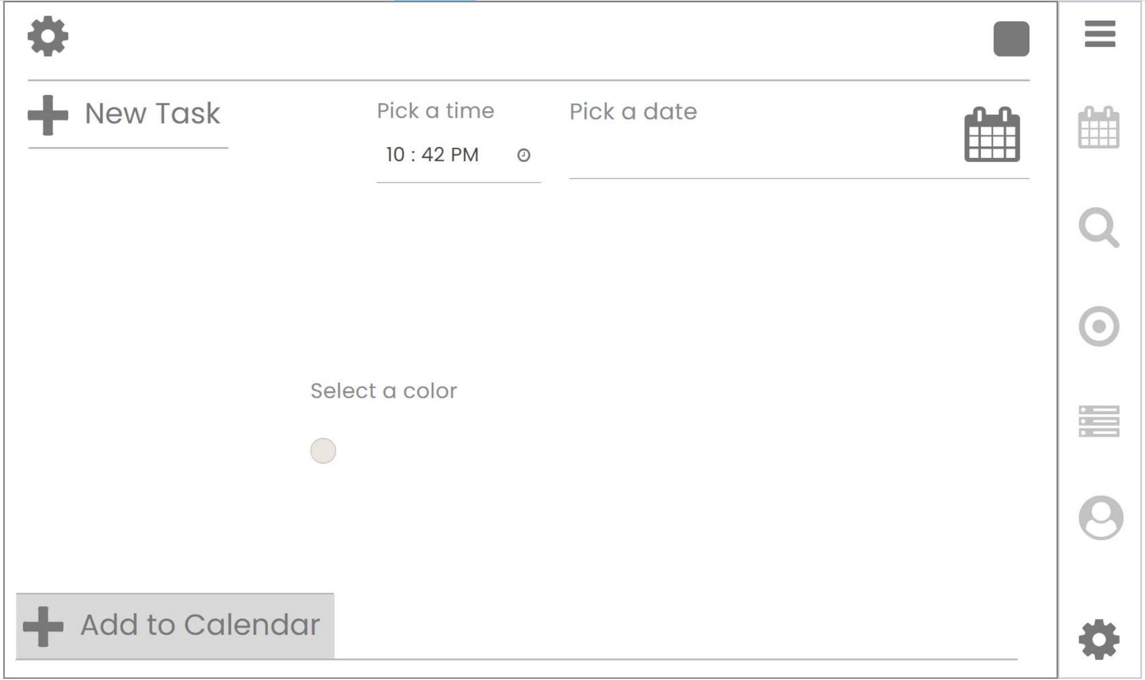This screenshot has width=1145, height=680.
Task: Open time picker via small clock icon
Action: (x=523, y=155)
